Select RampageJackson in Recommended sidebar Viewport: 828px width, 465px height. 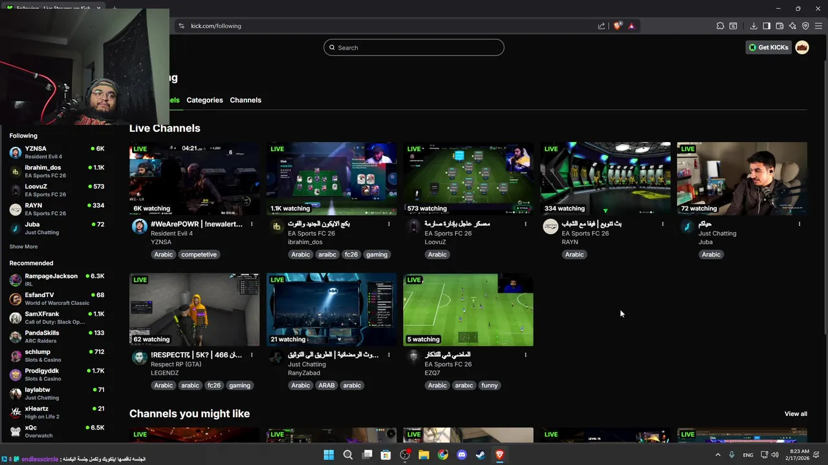point(57,280)
